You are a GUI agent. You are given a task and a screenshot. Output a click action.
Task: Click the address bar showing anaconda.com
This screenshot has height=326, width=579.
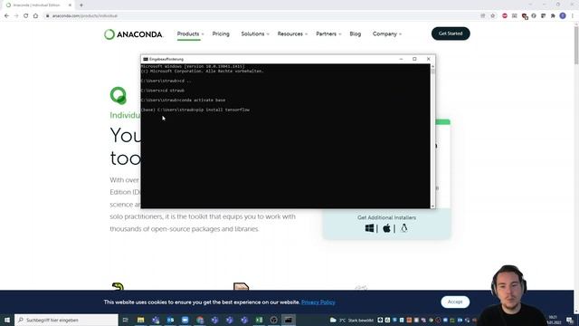(x=259, y=16)
